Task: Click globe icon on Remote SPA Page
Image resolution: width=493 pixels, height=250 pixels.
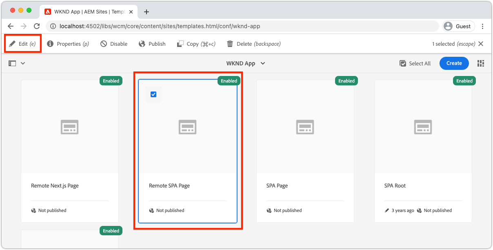Action: [151, 211]
